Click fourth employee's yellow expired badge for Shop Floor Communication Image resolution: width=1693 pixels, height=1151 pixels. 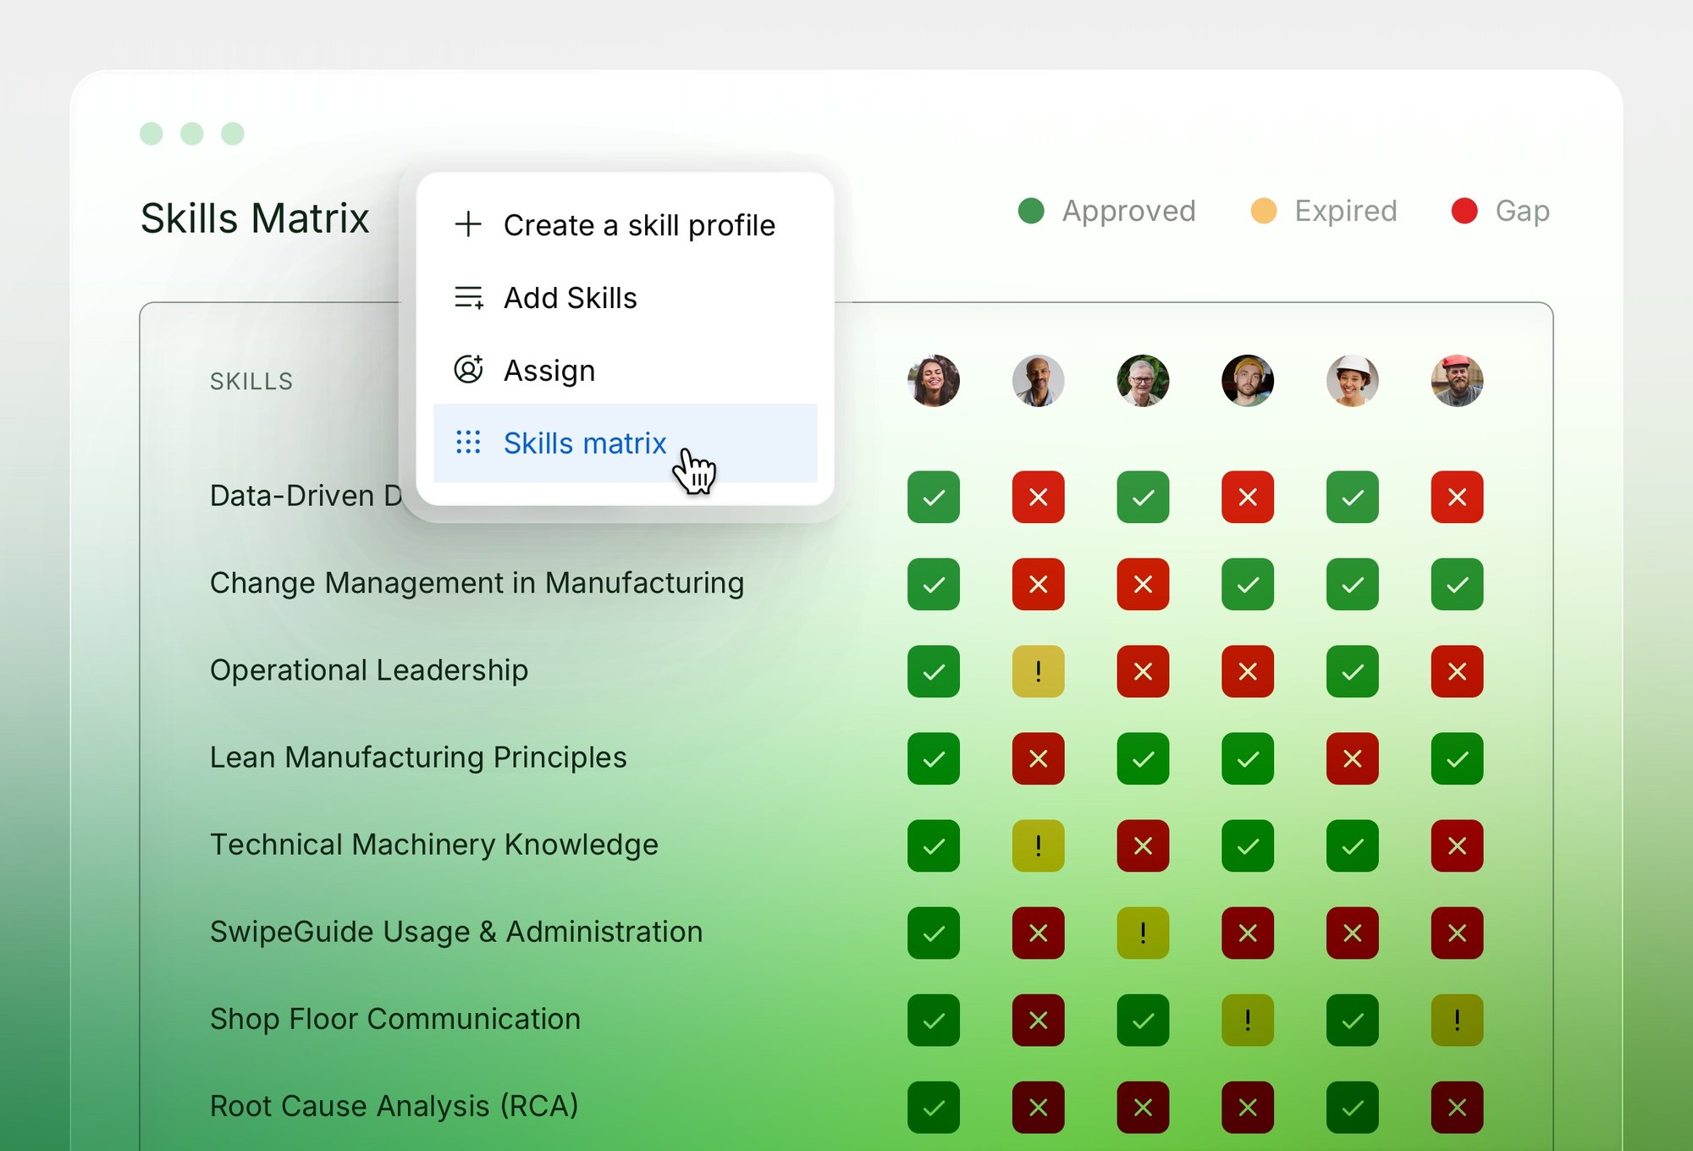(1248, 1021)
